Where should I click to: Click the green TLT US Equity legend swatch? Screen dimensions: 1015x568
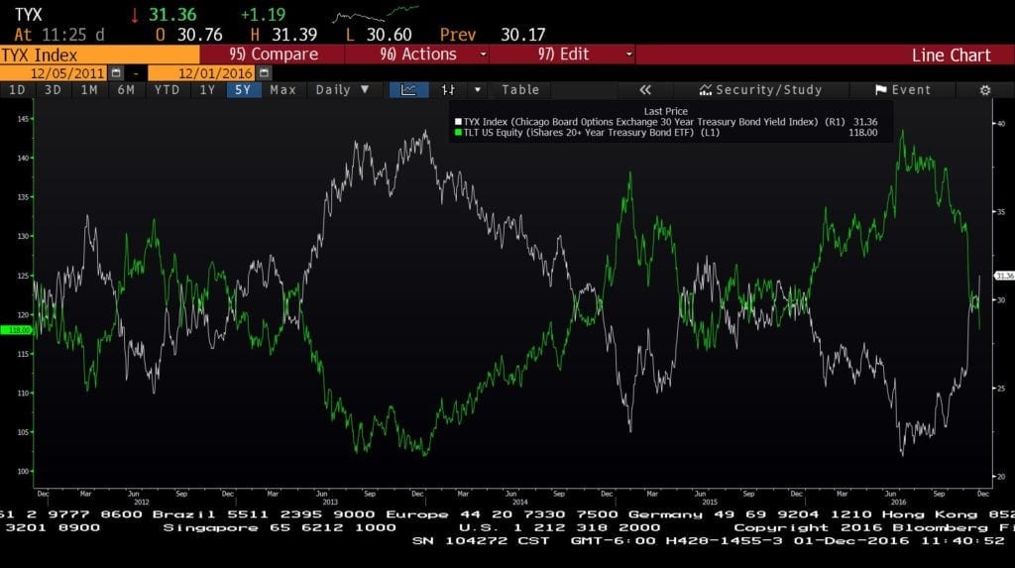click(458, 133)
